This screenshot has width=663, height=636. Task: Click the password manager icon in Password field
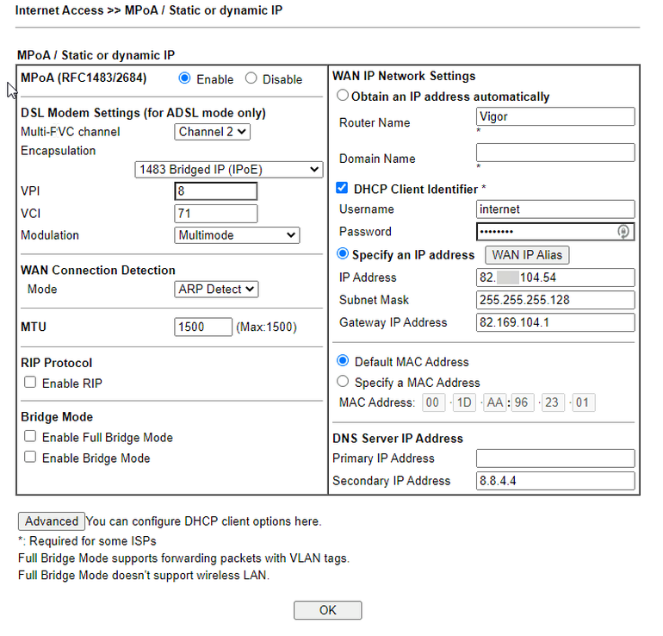[623, 232]
